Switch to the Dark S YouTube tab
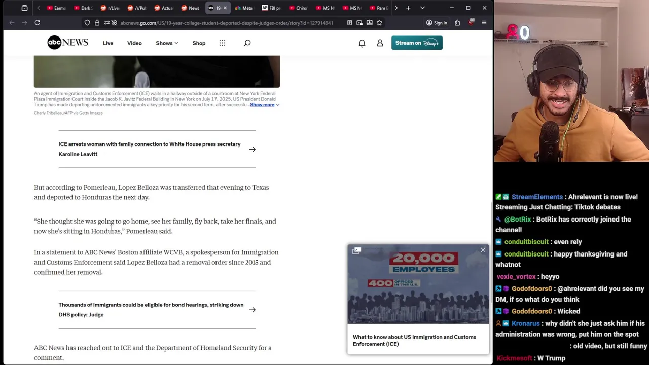649x365 pixels. pyautogui.click(x=83, y=8)
